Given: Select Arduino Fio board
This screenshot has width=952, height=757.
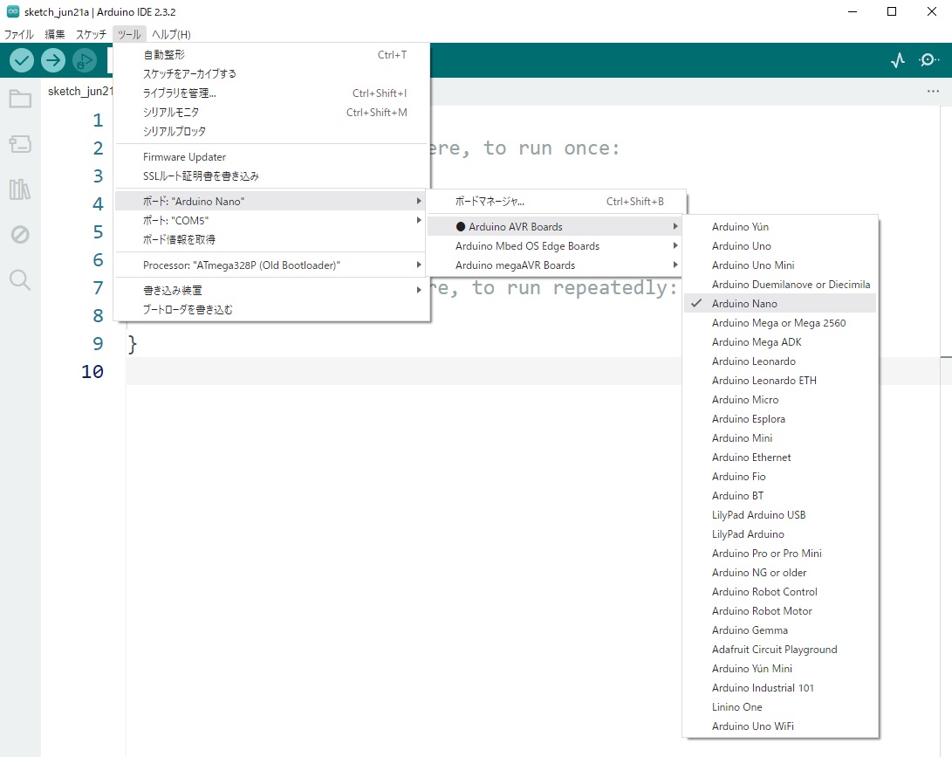Looking at the screenshot, I should (x=780, y=477).
